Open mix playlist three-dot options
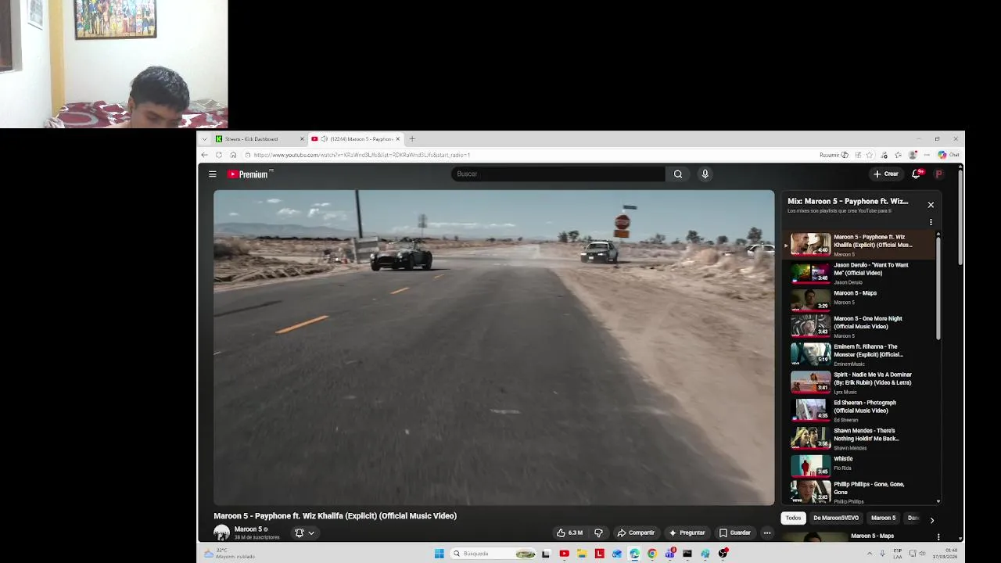 (x=931, y=222)
